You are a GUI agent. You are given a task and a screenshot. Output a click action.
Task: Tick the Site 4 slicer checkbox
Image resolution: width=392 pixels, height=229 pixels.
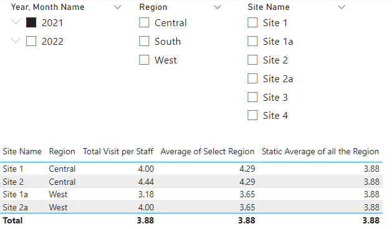click(x=252, y=115)
